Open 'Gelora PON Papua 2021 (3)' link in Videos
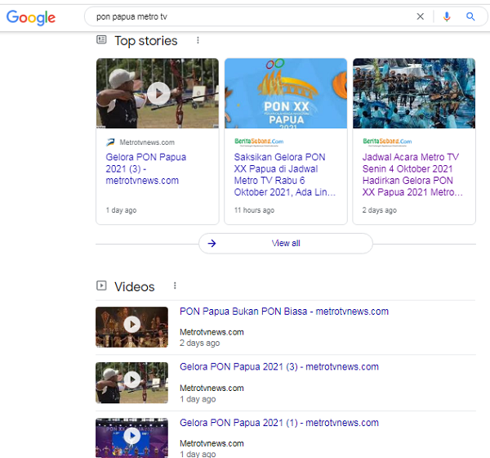This screenshot has width=490, height=458. tap(278, 367)
